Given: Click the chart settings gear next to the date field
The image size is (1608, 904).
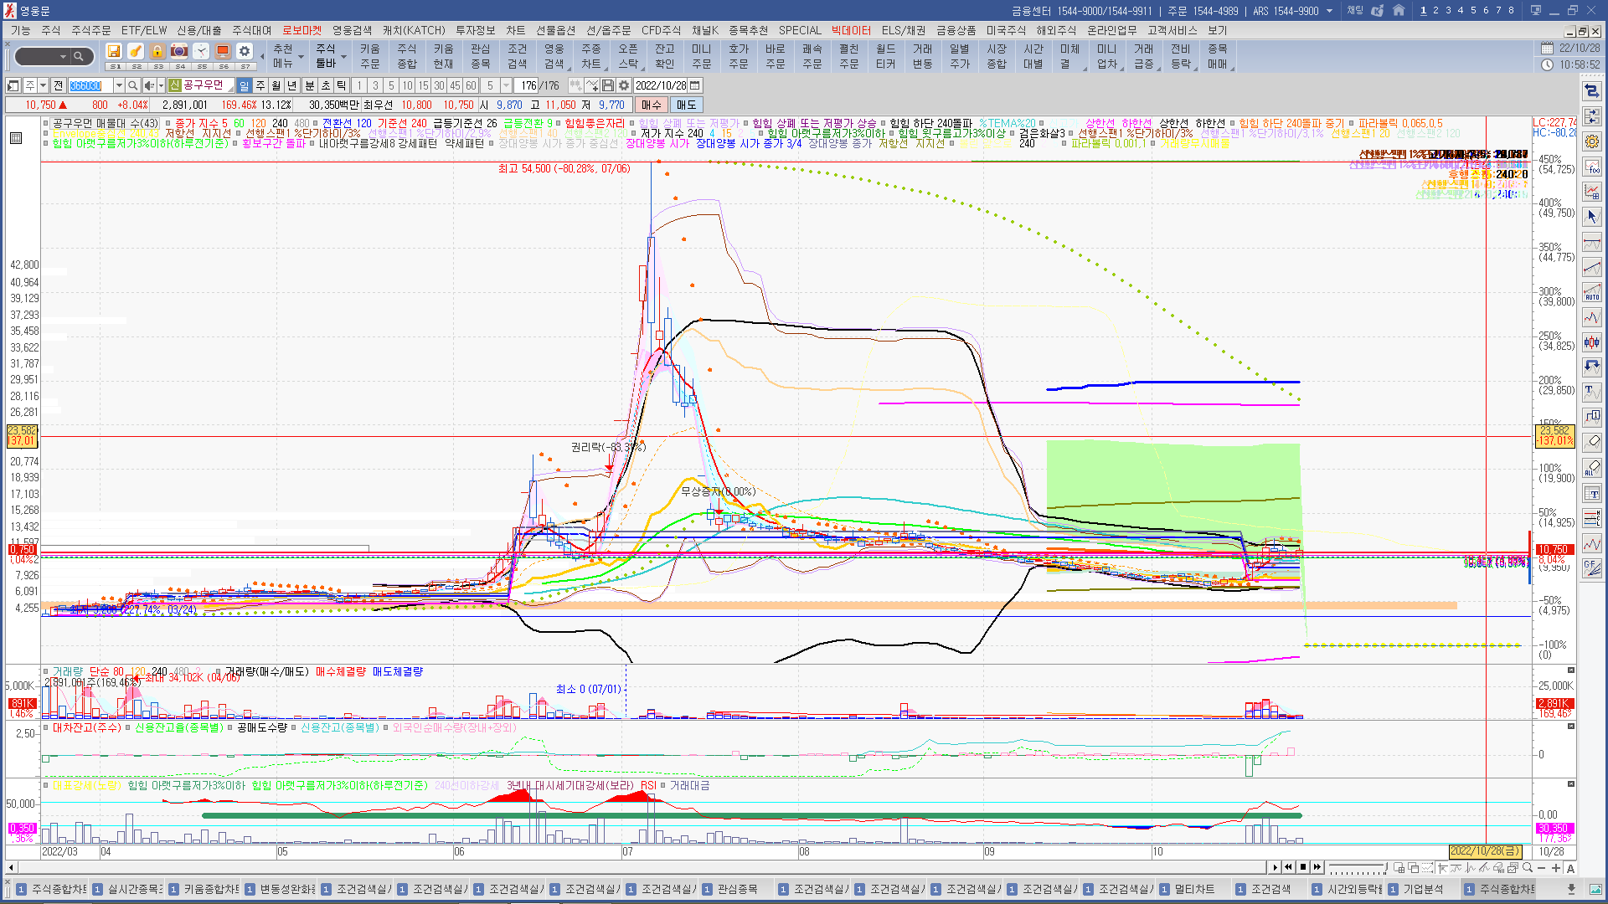Looking at the screenshot, I should [624, 85].
